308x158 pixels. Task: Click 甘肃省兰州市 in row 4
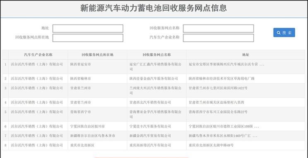click(x=81, y=102)
